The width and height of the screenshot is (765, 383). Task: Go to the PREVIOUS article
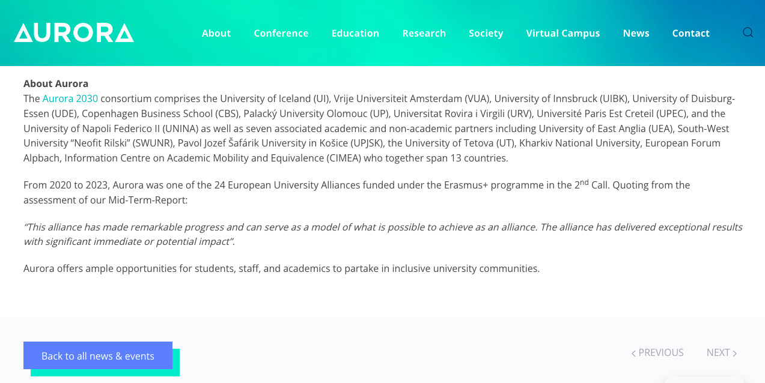(657, 353)
